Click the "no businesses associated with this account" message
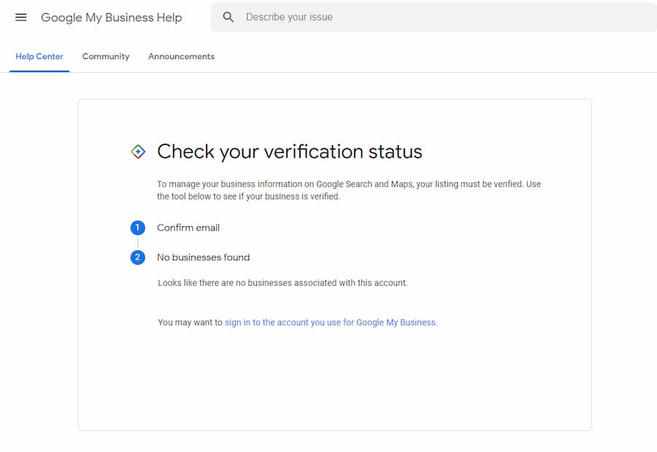 [283, 283]
